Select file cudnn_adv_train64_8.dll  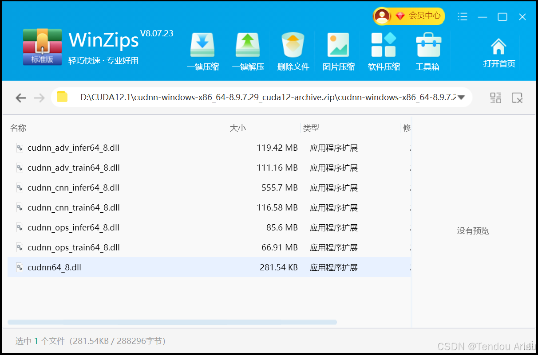(x=209, y=168)
